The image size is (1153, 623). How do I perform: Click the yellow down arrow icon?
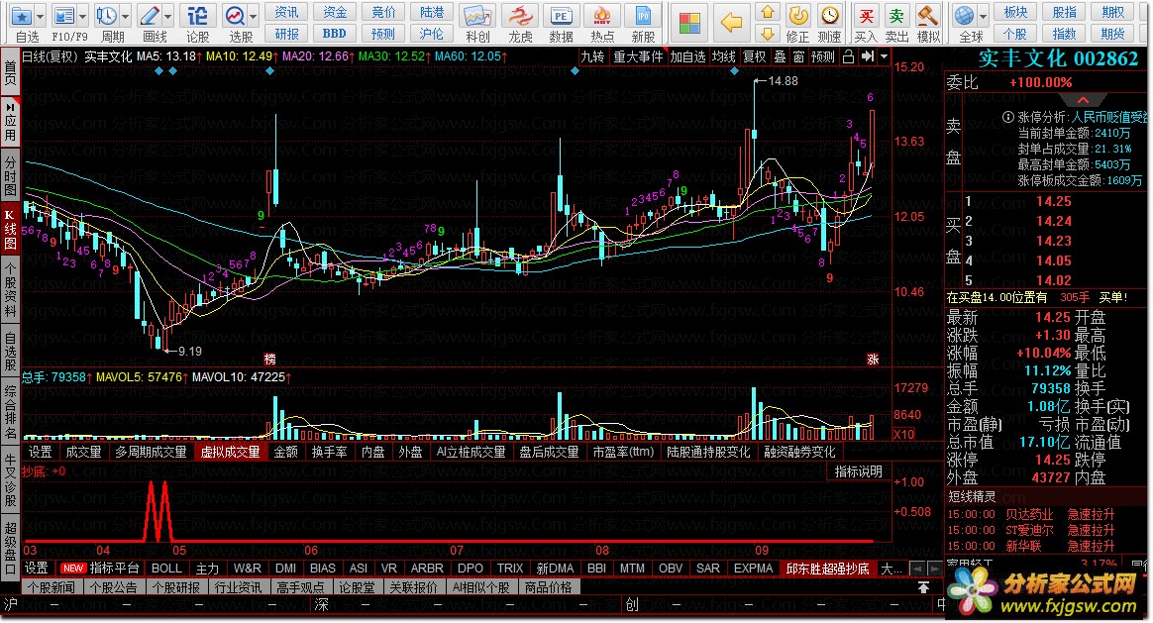pyautogui.click(x=767, y=33)
